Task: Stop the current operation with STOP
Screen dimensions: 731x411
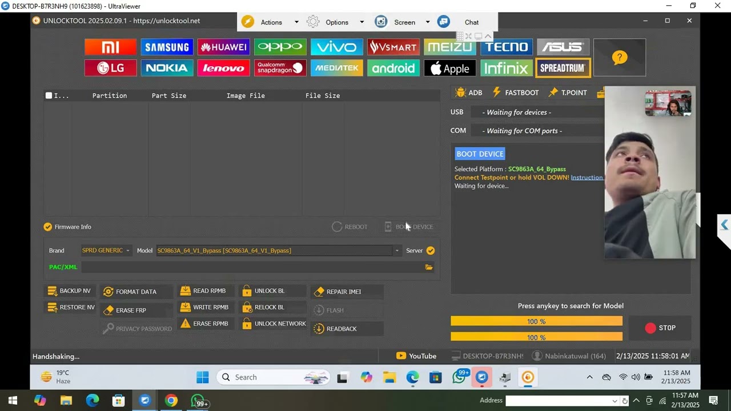Action: 660,328
